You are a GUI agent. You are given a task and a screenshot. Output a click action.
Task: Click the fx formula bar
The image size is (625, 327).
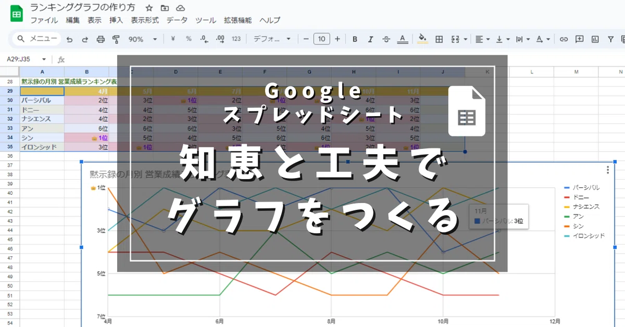[61, 60]
